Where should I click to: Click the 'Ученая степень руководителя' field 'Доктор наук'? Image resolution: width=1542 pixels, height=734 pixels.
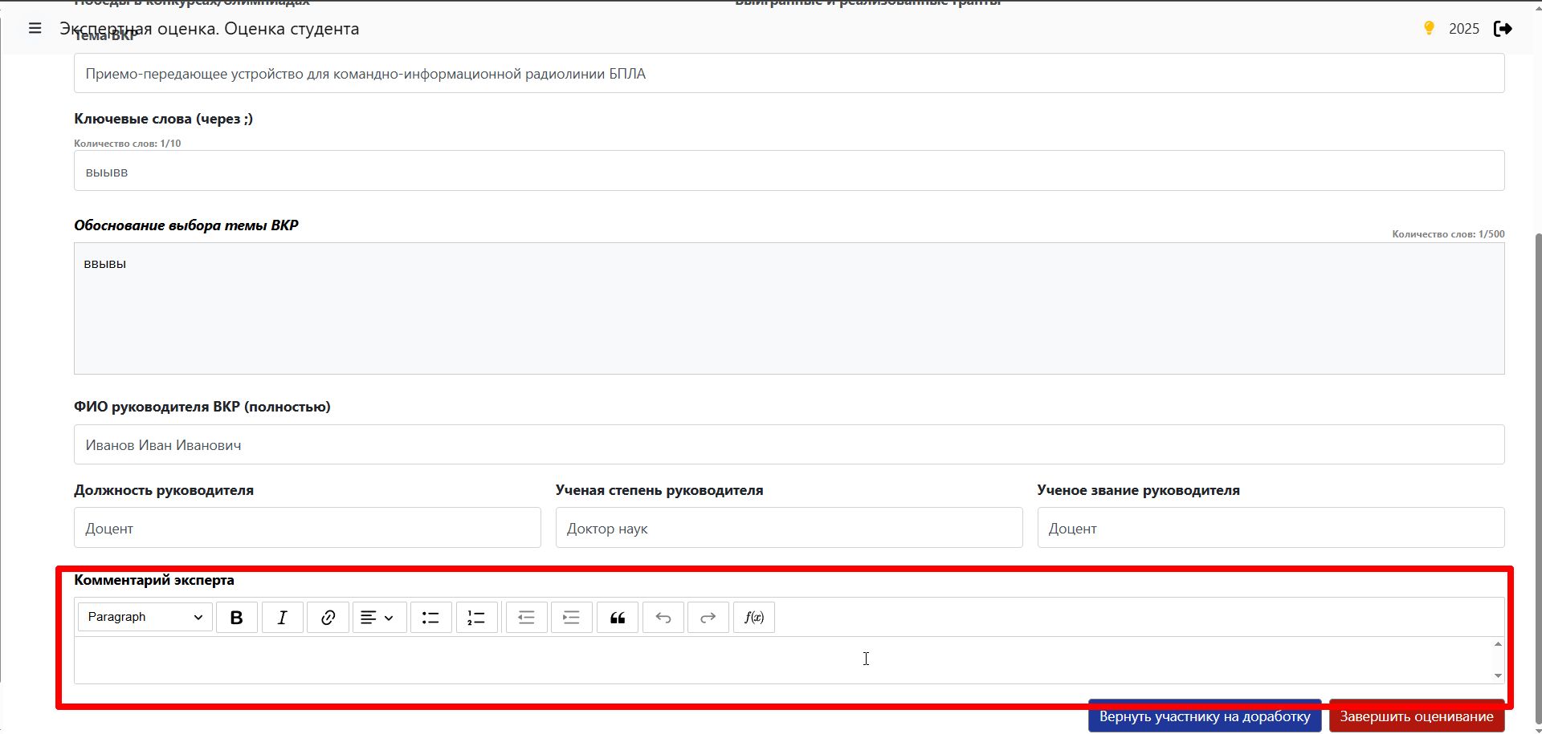tap(789, 528)
